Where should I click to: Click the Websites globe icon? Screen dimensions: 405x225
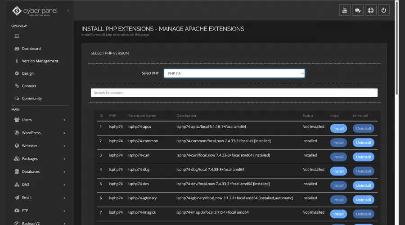click(x=17, y=146)
